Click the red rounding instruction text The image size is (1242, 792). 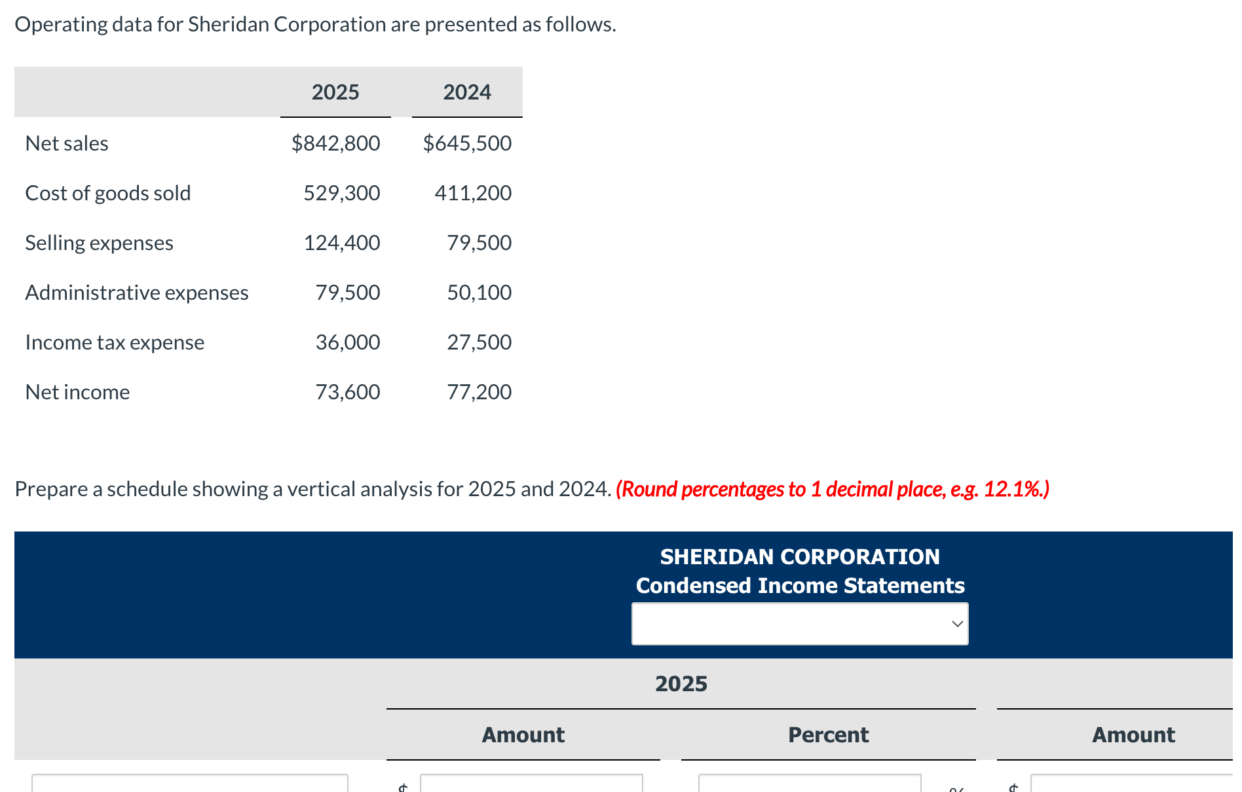point(833,488)
